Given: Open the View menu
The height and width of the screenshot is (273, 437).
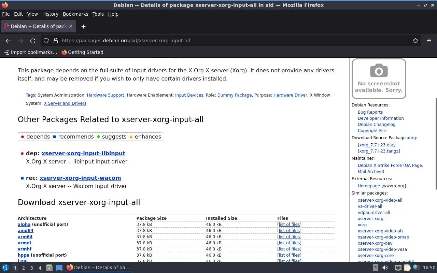Looking at the screenshot, I should (x=32, y=14).
